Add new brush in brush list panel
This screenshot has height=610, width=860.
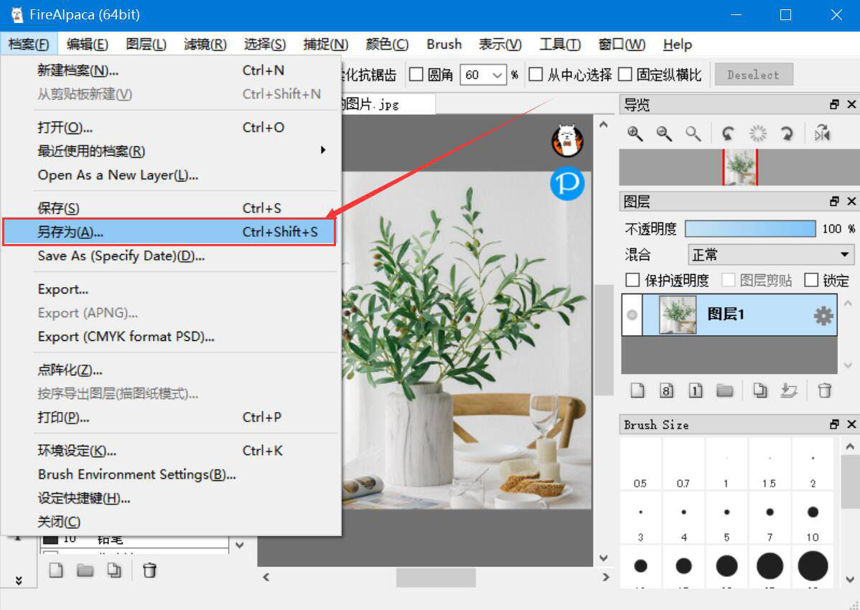[56, 571]
